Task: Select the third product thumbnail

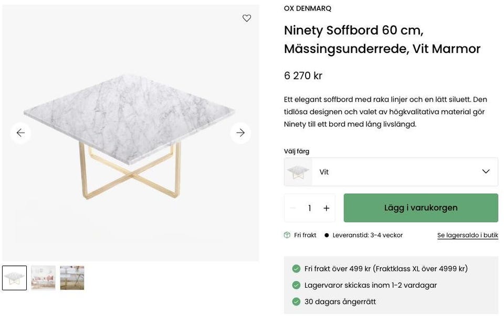Action: tap(72, 278)
